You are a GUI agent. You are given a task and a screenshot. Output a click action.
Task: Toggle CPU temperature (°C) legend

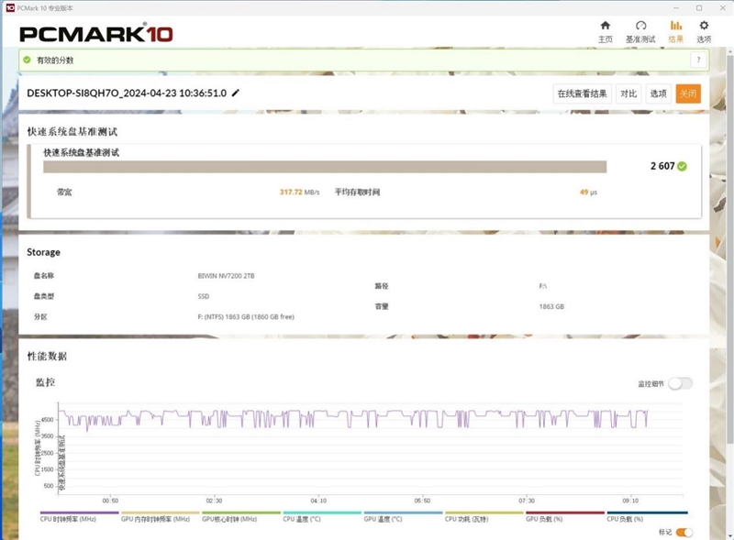pyautogui.click(x=322, y=516)
